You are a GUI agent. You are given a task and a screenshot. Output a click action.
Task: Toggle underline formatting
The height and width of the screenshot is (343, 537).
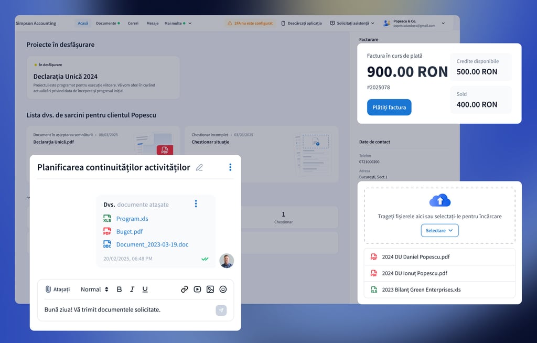(x=145, y=290)
